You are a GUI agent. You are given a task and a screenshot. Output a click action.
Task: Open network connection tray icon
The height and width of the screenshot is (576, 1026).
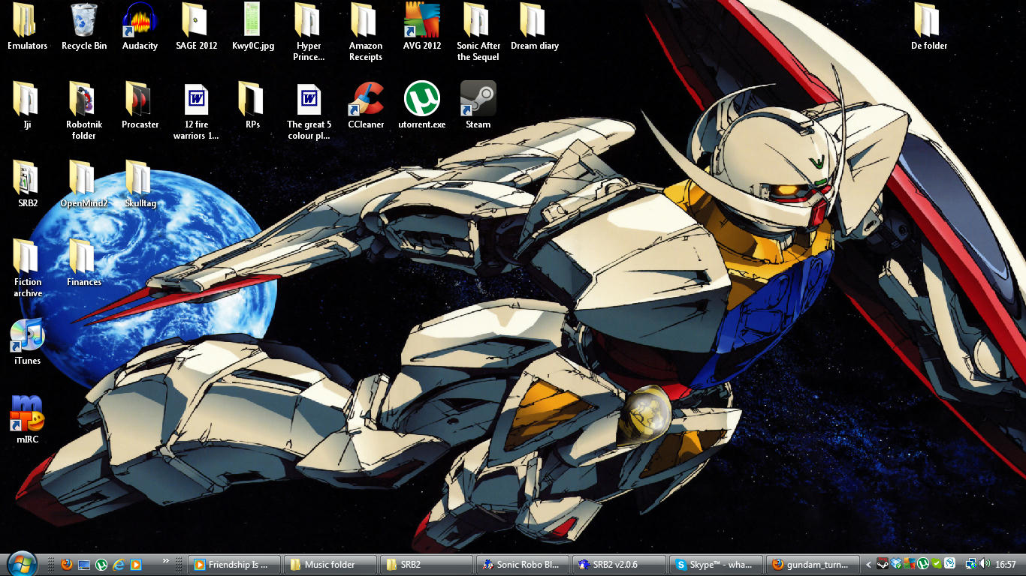coord(971,564)
